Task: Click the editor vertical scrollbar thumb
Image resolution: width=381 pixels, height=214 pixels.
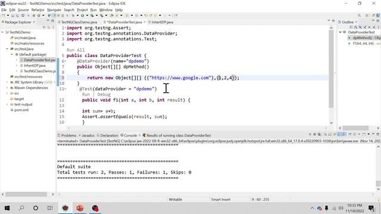Action: click(x=331, y=69)
